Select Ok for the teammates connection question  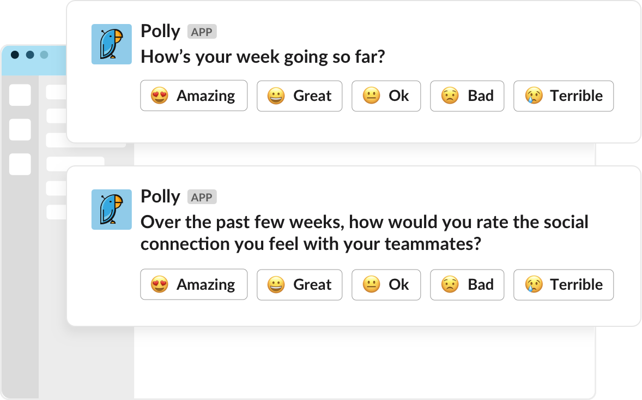coord(386,284)
